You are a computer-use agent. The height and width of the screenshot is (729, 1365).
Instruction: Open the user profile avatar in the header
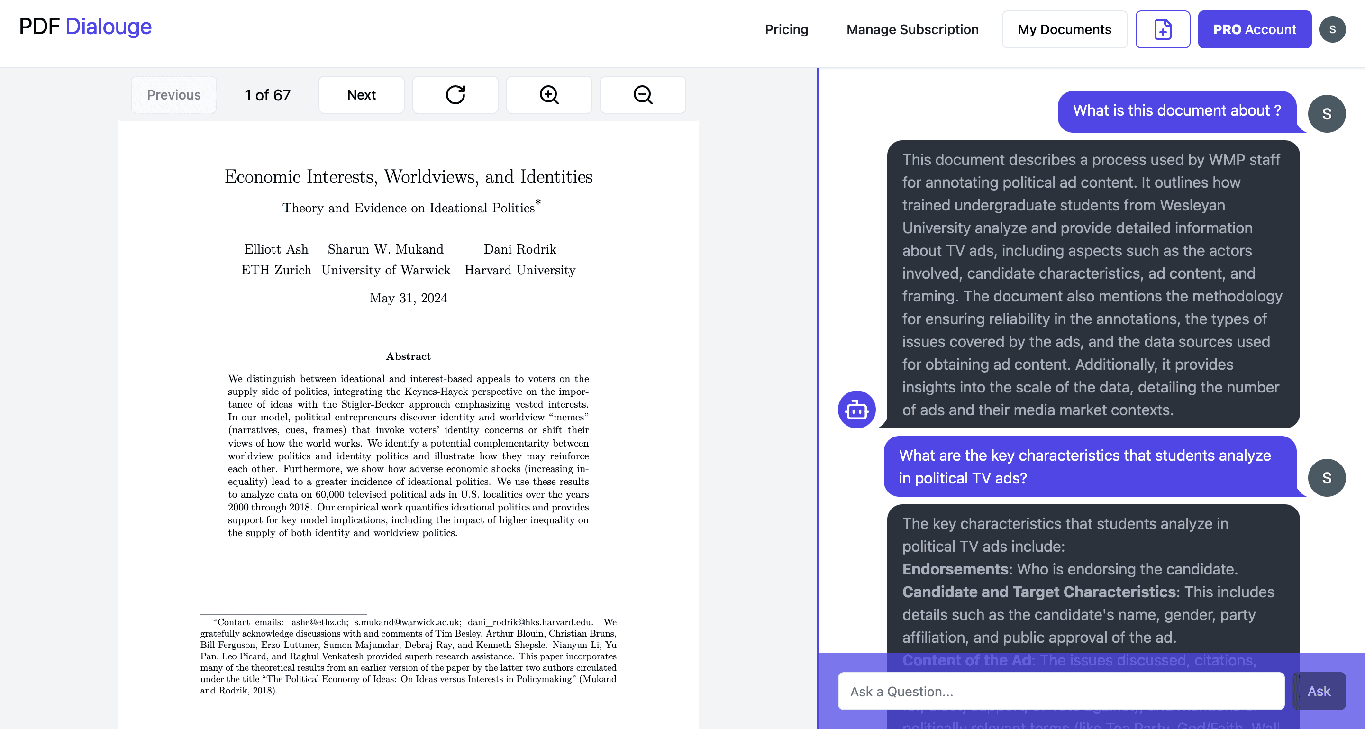pyautogui.click(x=1333, y=29)
